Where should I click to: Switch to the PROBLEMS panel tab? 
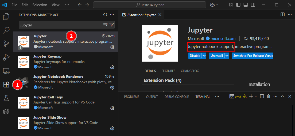(x=132, y=97)
